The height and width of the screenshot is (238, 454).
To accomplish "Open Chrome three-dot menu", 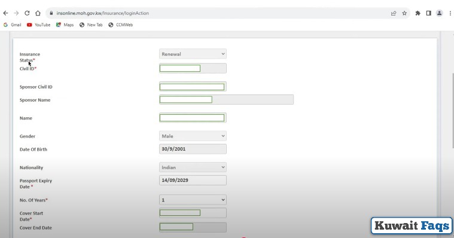I will [x=450, y=13].
